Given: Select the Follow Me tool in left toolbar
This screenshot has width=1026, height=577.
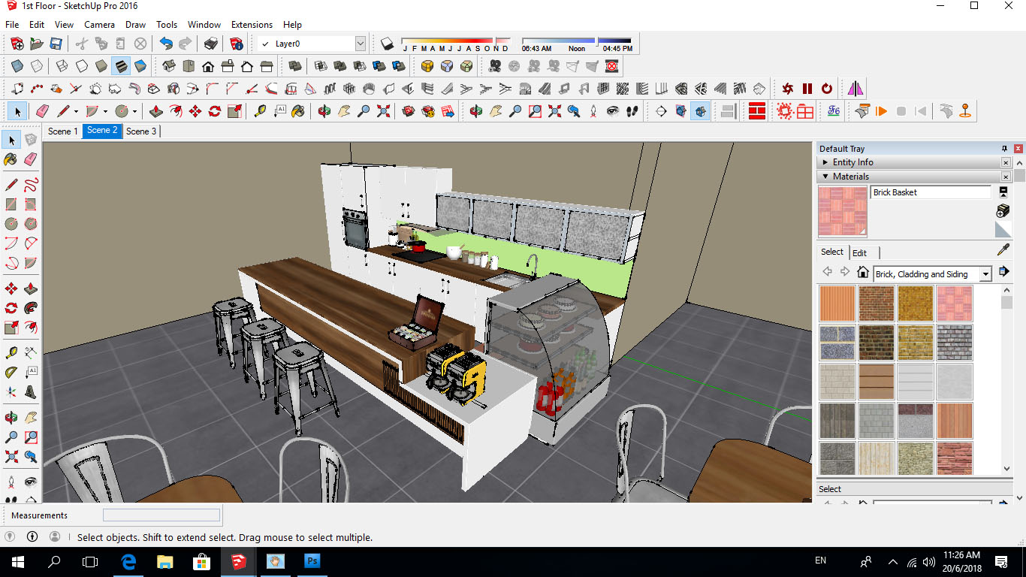Looking at the screenshot, I should click(x=31, y=308).
